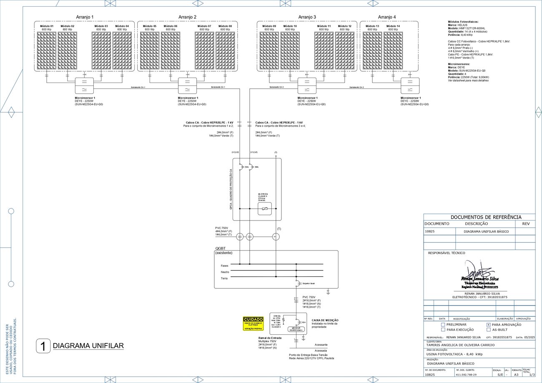Click the Módulo 09 solar panel symbol

269,51
